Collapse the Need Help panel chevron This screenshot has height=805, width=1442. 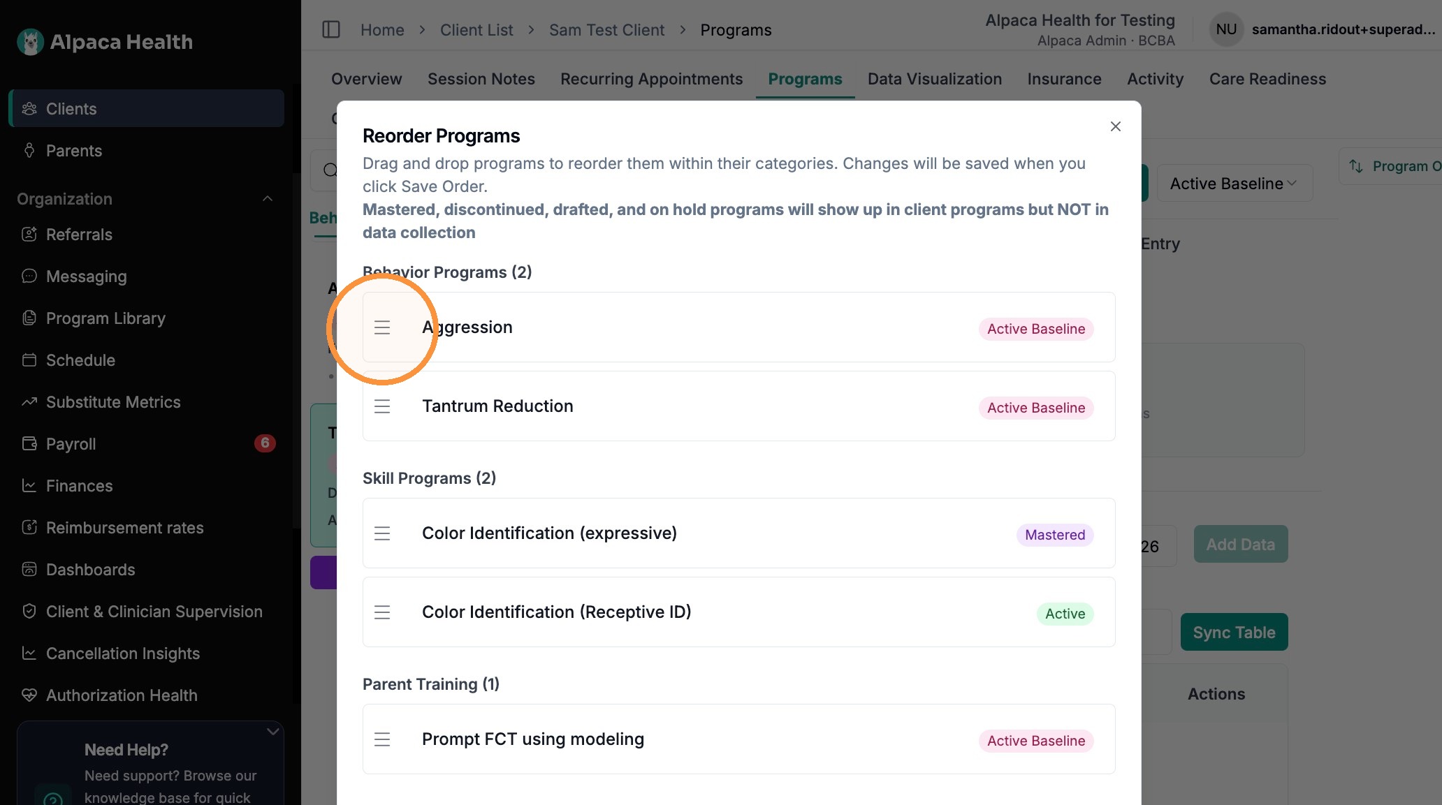click(x=273, y=732)
